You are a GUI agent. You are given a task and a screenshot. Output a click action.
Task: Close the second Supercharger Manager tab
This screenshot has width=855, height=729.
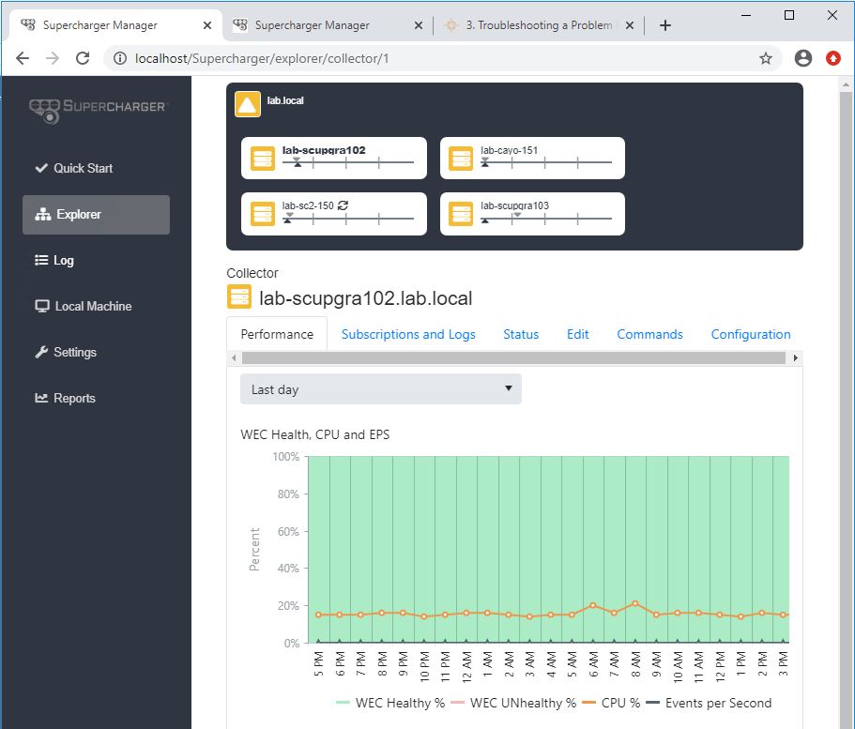pos(419,25)
